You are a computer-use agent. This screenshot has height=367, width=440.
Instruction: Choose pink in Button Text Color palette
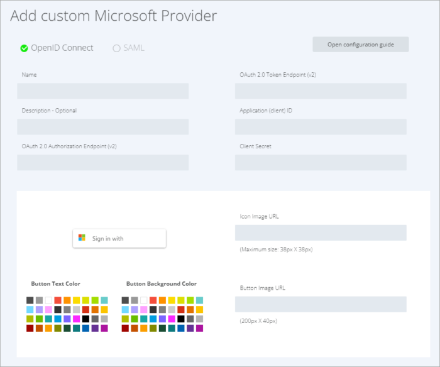tap(48, 309)
